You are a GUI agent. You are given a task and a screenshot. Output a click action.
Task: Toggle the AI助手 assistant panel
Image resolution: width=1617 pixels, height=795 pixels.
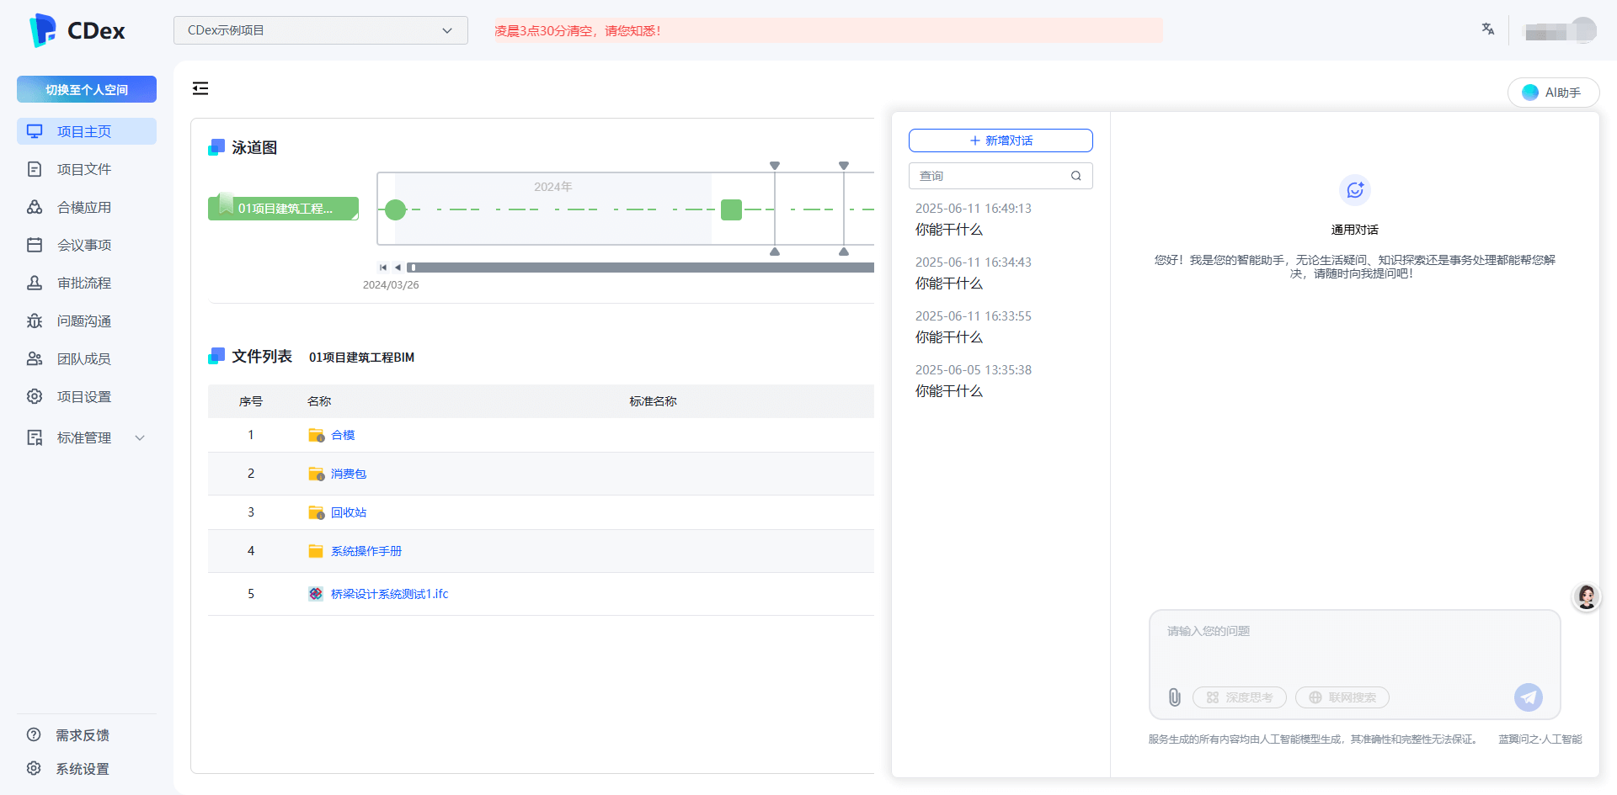tap(1553, 93)
